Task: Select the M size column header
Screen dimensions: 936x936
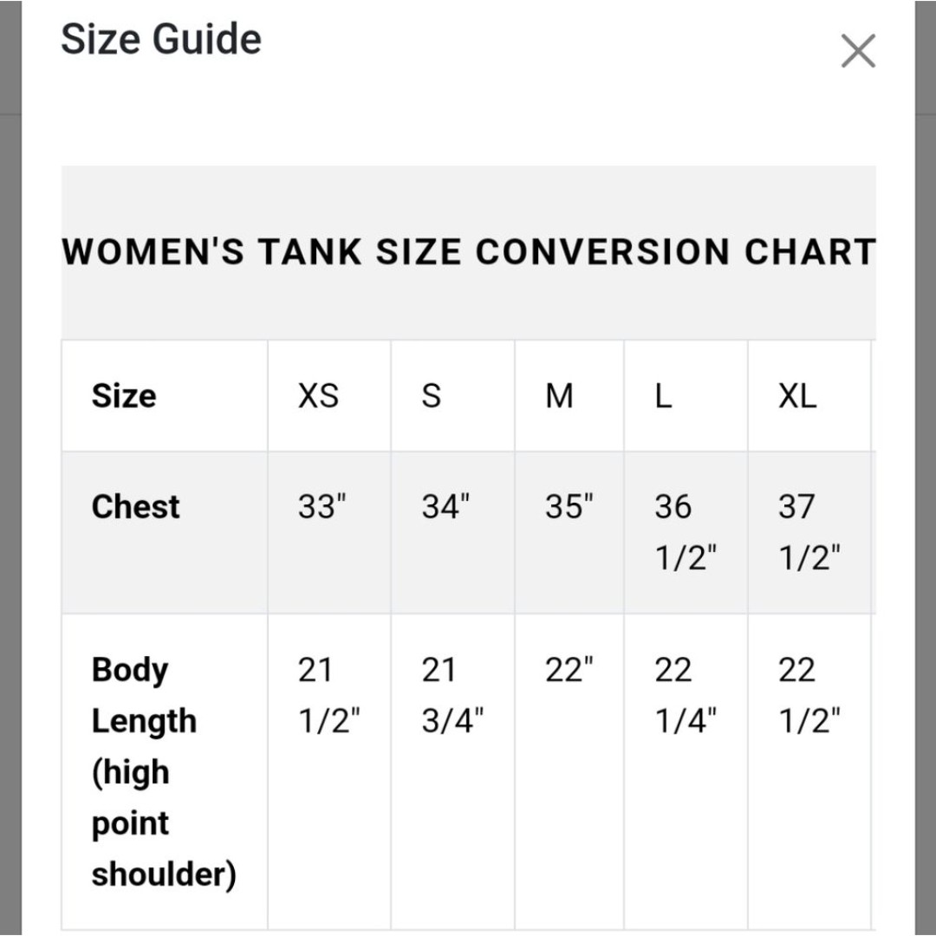Action: pos(559,396)
